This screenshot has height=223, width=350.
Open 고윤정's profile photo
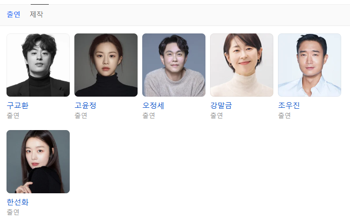pyautogui.click(x=106, y=65)
